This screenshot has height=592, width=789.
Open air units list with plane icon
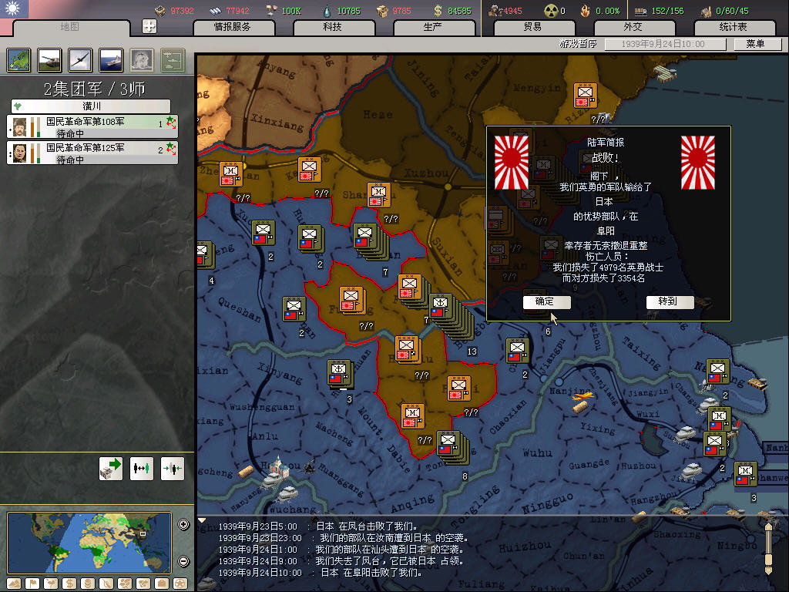[80, 60]
